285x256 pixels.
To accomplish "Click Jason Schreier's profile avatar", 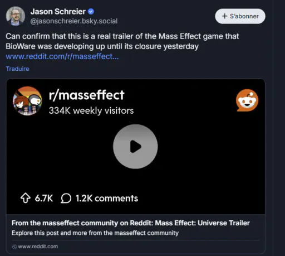I will coord(16,16).
